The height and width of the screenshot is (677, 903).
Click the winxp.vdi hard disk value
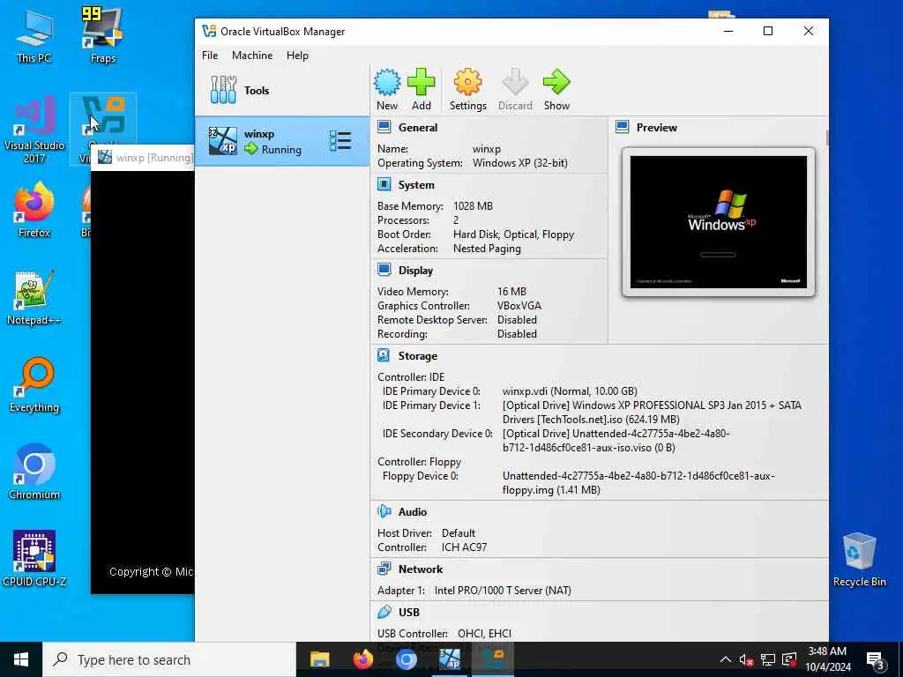coord(570,391)
